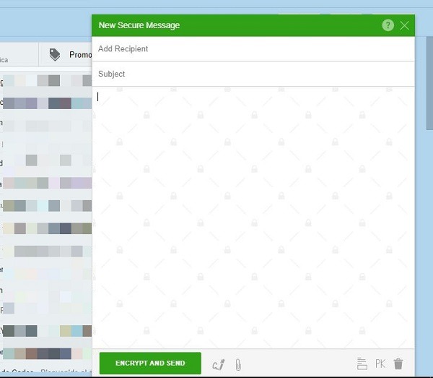The width and height of the screenshot is (433, 378).
Task: Click the Promotions tag icon
Action: click(55, 54)
